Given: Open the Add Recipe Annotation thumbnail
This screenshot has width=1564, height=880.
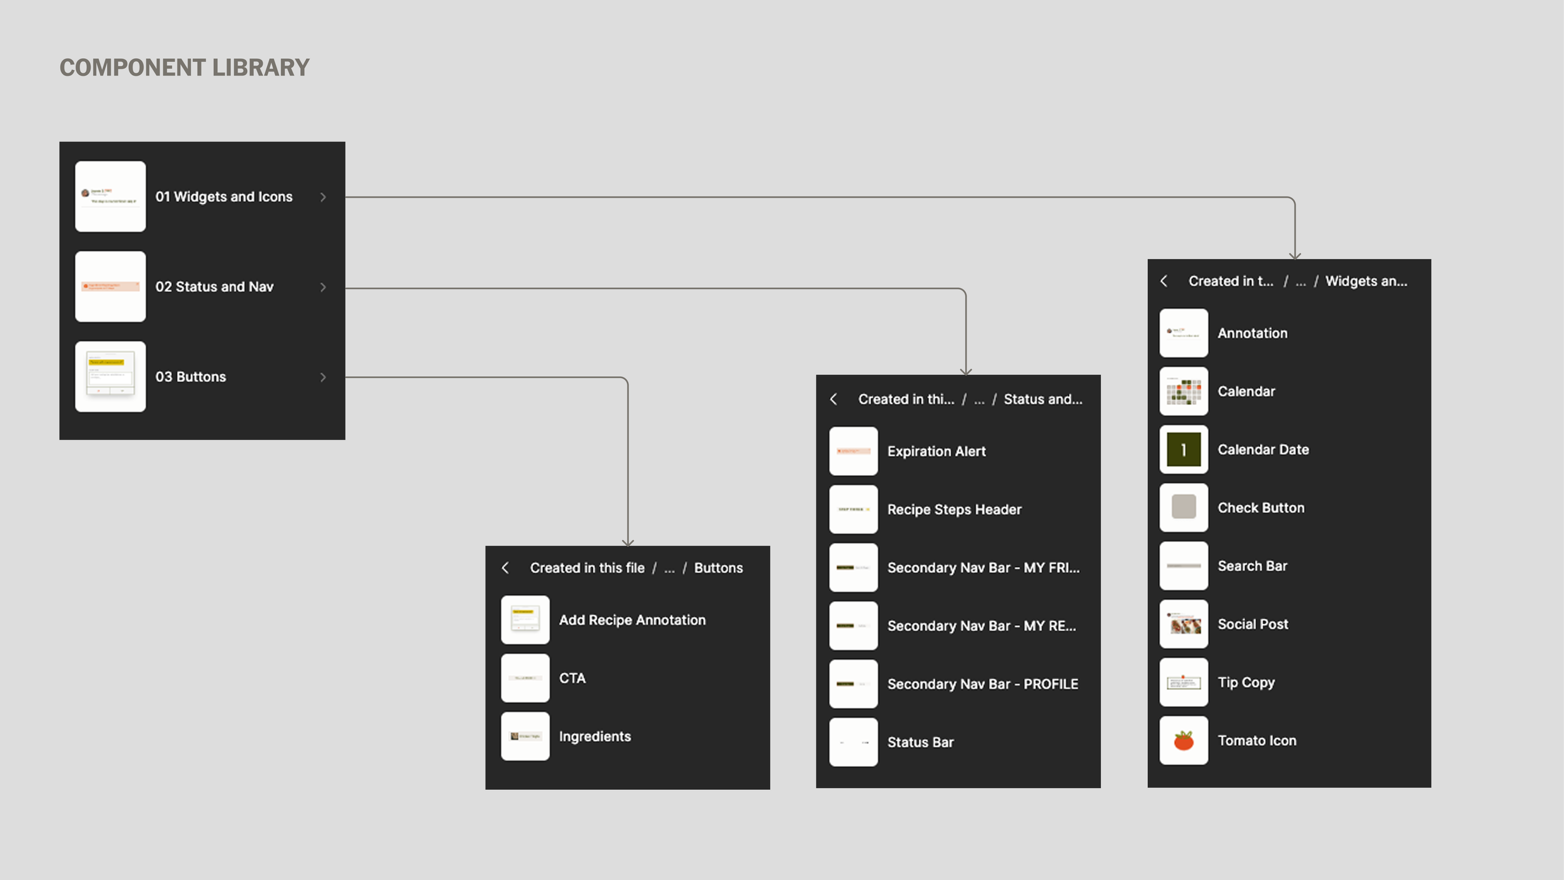Looking at the screenshot, I should point(525,620).
